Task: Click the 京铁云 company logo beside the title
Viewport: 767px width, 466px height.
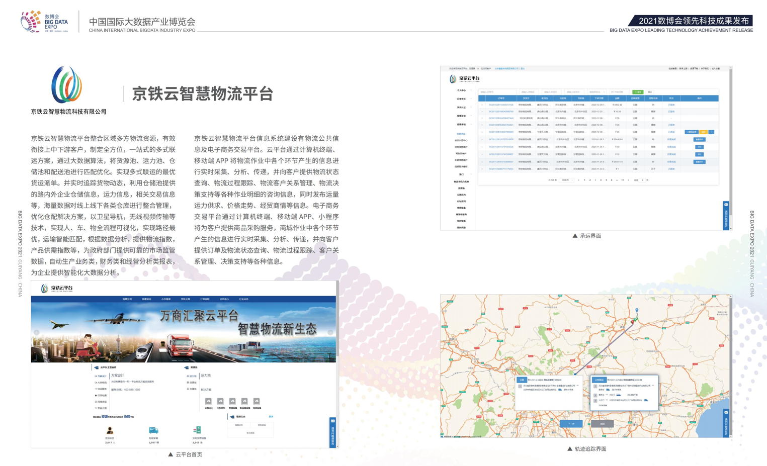Action: (66, 84)
